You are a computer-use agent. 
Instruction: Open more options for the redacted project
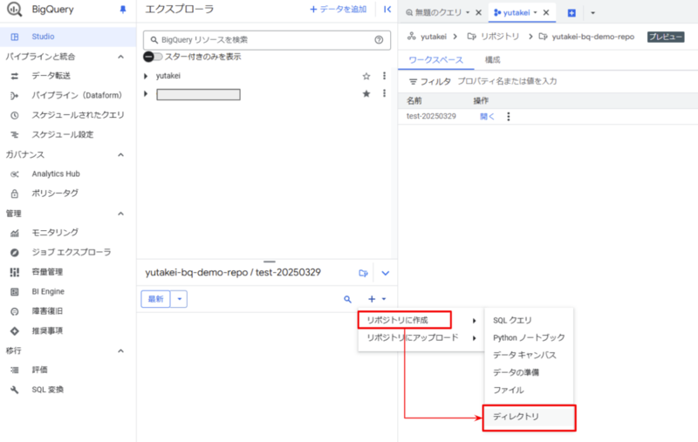tap(384, 93)
